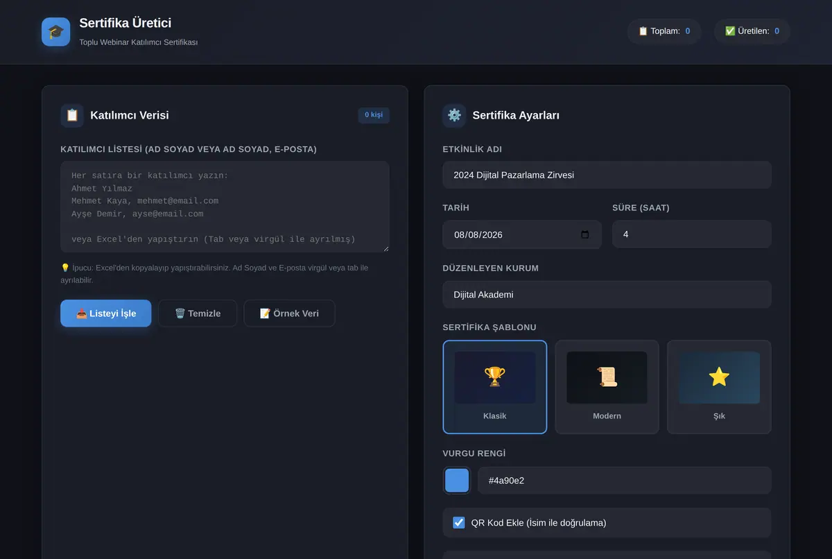Click the 0 kişi count badge
Screen dimensions: 832x559
coord(374,115)
